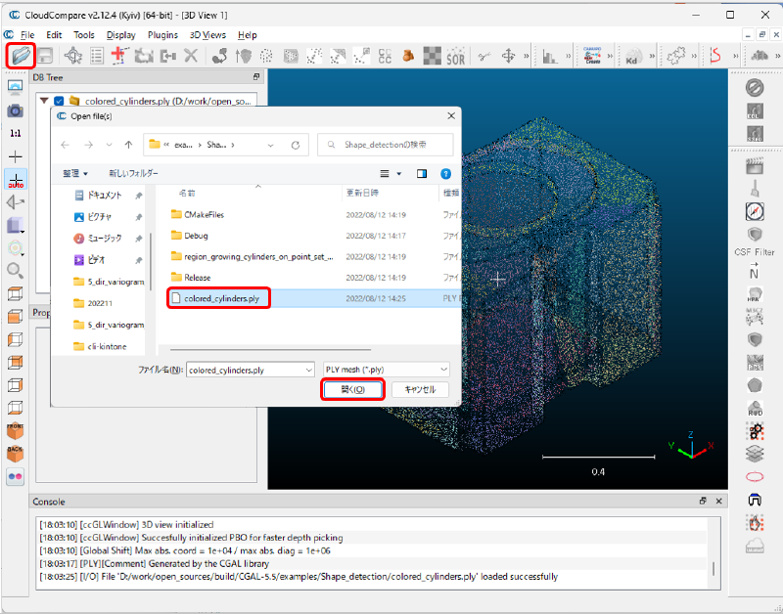Click the 1:1 zoom icon
Image resolution: width=783 pixels, height=614 pixels.
15,132
